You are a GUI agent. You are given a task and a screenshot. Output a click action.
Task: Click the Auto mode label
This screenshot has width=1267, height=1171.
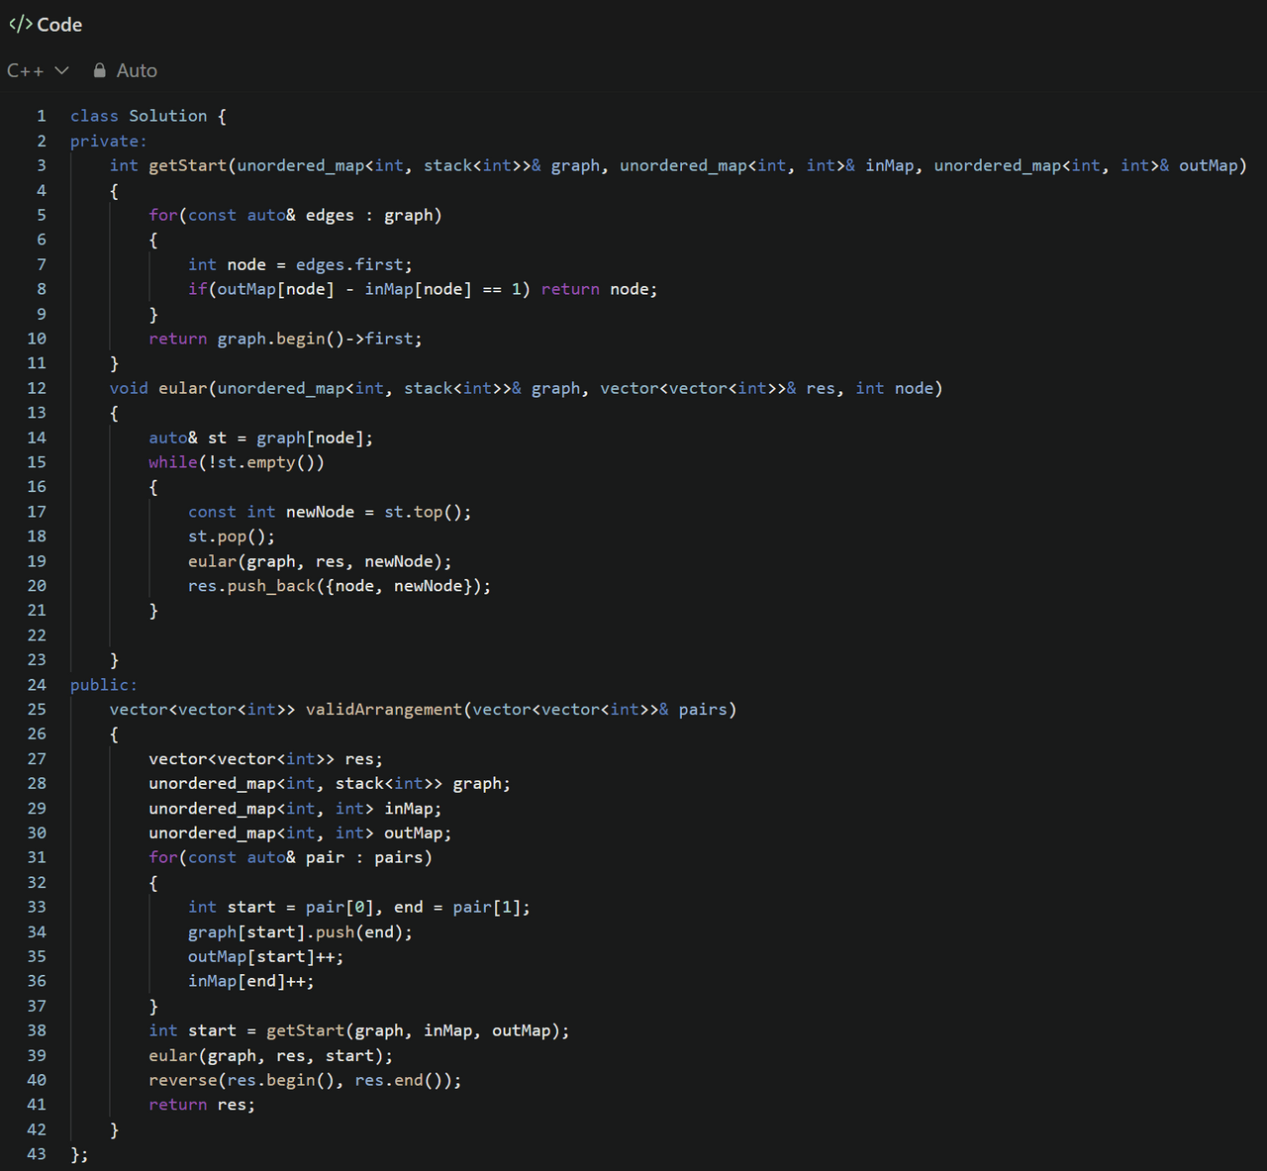click(137, 70)
